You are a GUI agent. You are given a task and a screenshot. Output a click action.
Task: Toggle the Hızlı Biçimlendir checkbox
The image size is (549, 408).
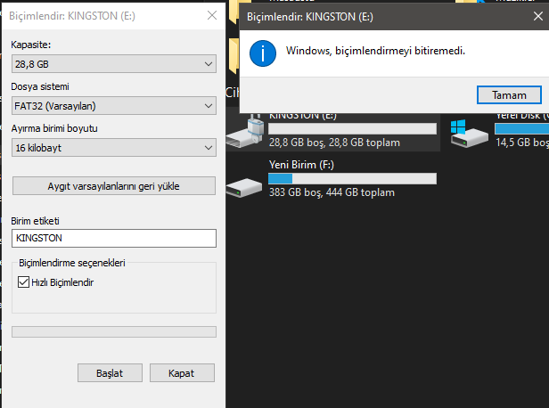pos(23,282)
